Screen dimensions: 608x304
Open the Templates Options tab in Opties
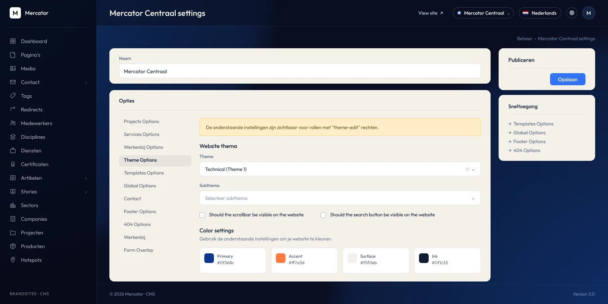coord(155,173)
